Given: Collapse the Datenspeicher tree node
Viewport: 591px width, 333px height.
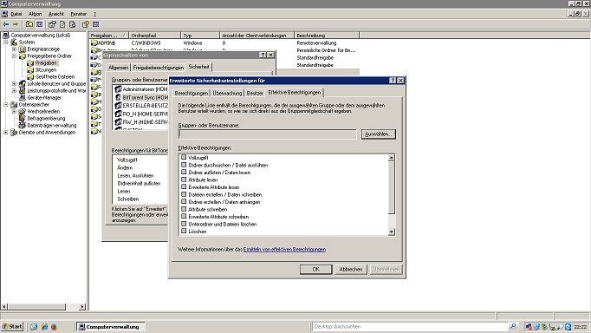Looking at the screenshot, I should point(6,104).
